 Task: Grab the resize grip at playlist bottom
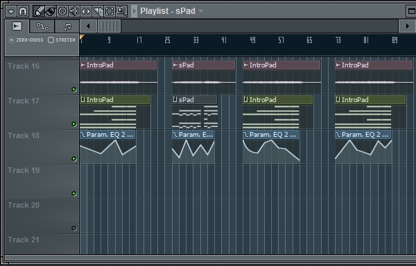point(218,258)
